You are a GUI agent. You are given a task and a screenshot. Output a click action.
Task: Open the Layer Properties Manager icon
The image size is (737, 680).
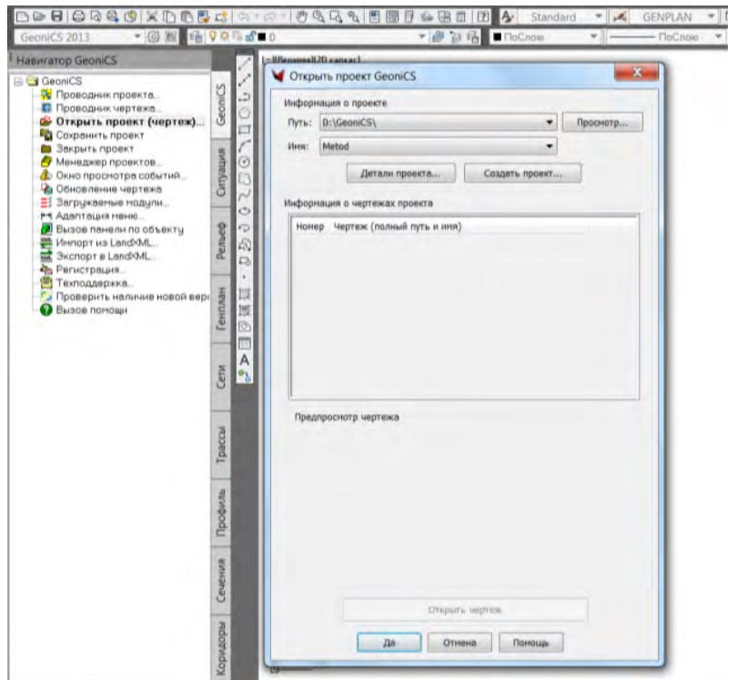tap(197, 37)
